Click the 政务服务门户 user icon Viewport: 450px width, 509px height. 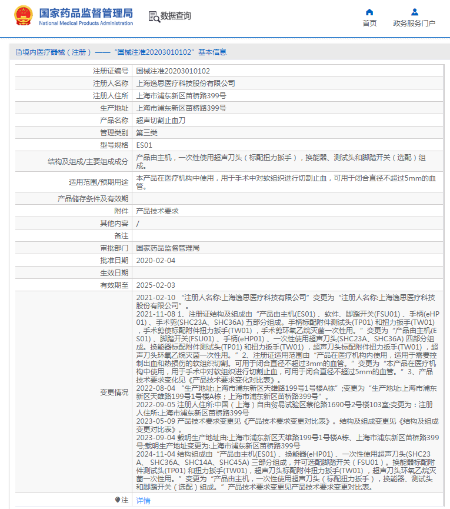point(414,12)
